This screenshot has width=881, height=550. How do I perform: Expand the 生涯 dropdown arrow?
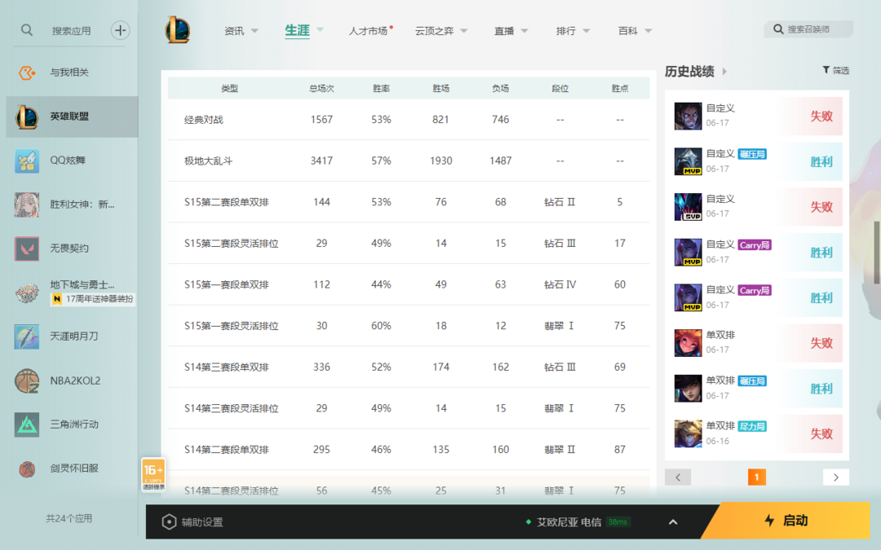pos(320,29)
